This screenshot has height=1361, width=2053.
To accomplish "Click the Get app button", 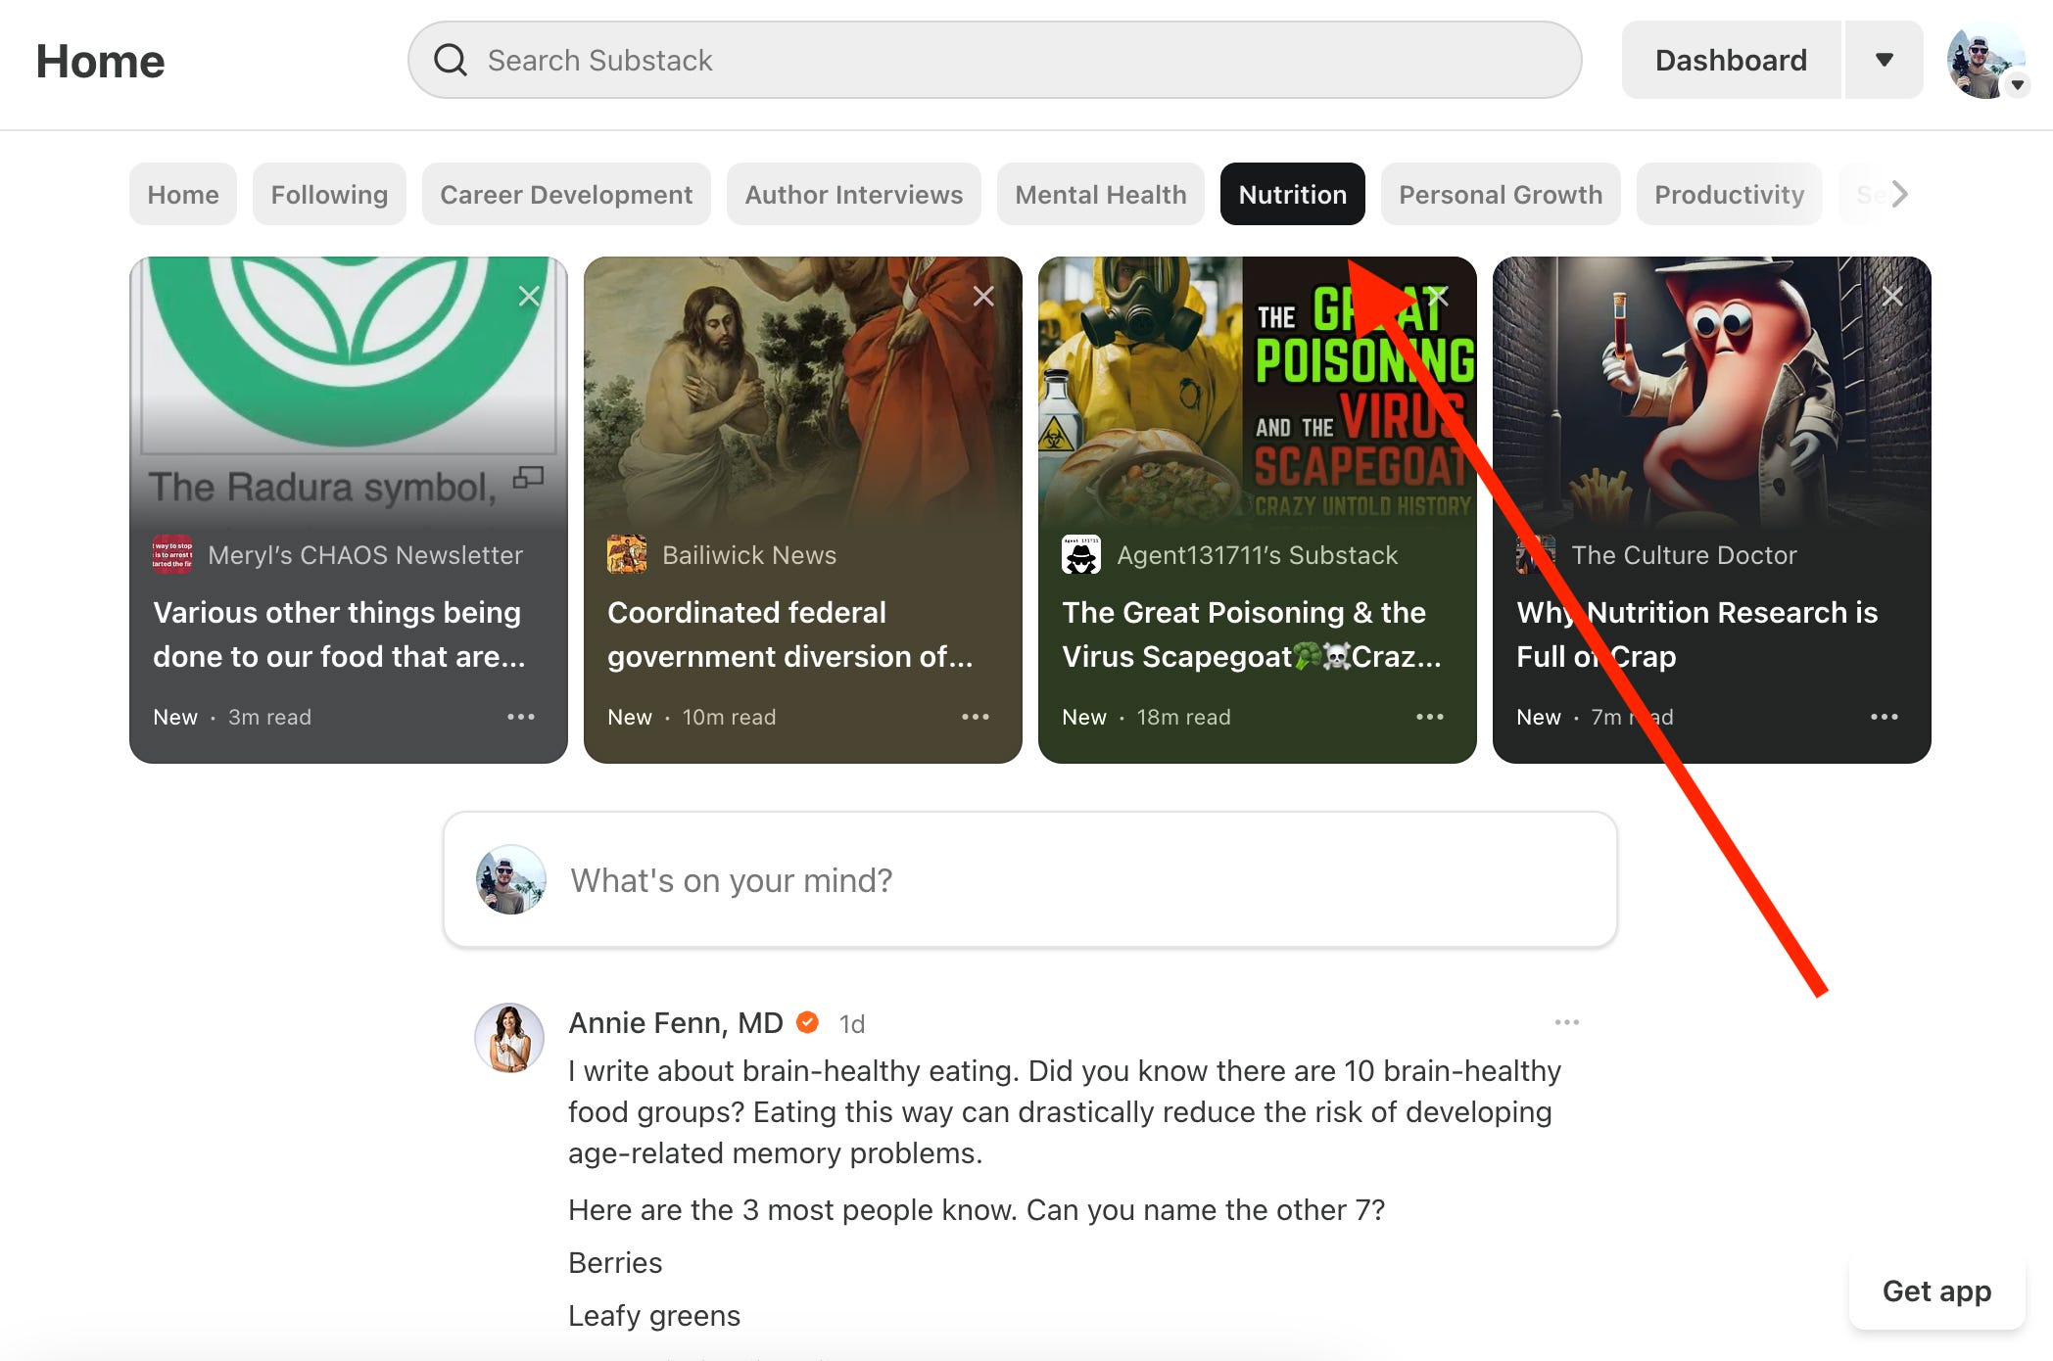I will click(x=1935, y=1291).
